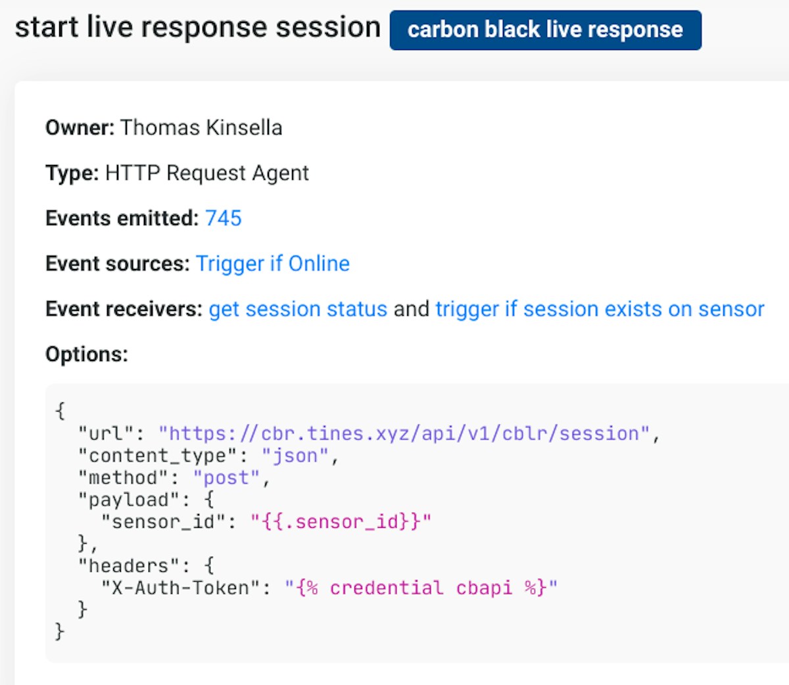
Task: Click the "headers" key in options
Action: pyautogui.click(x=128, y=566)
